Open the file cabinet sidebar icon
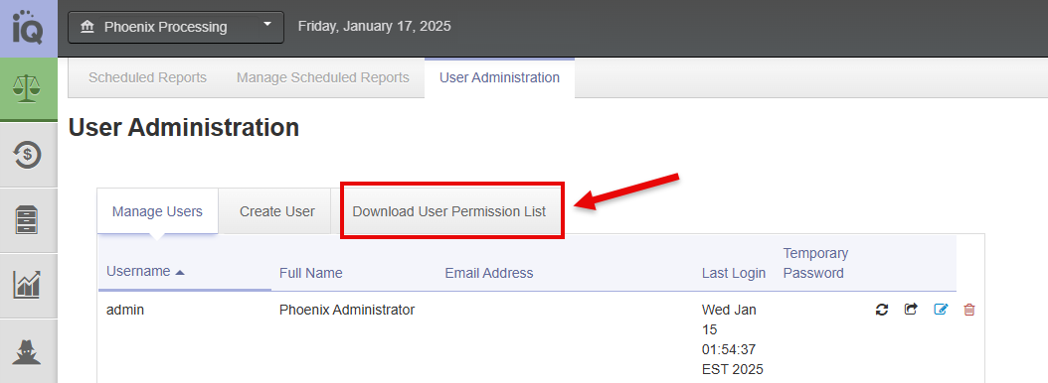 pyautogui.click(x=28, y=219)
